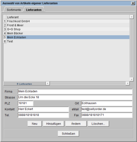This screenshot has width=137, height=142.
Task: Select the Lieferanten tab
Action: pos(34,10)
